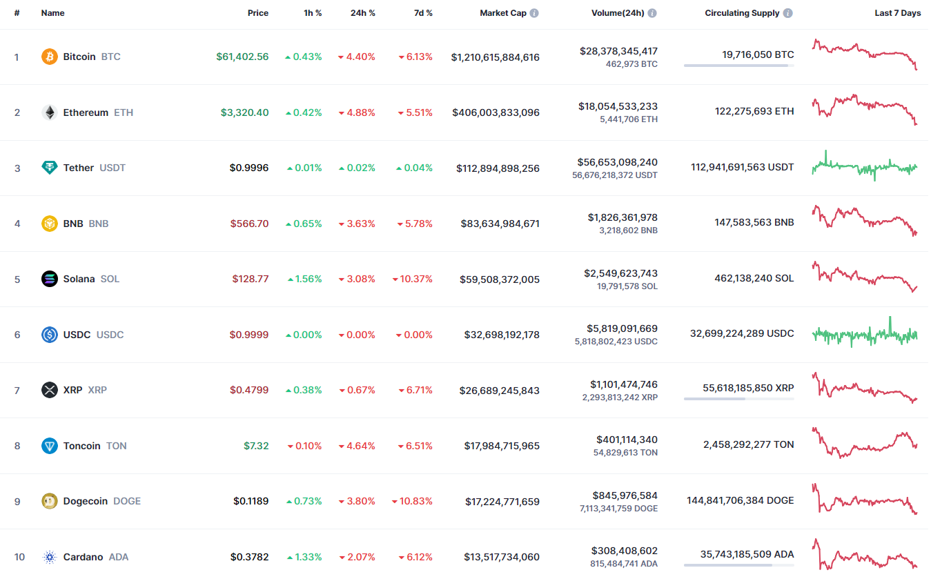This screenshot has width=931, height=579.
Task: Open the Volume(24h) info icon
Action: 652,13
